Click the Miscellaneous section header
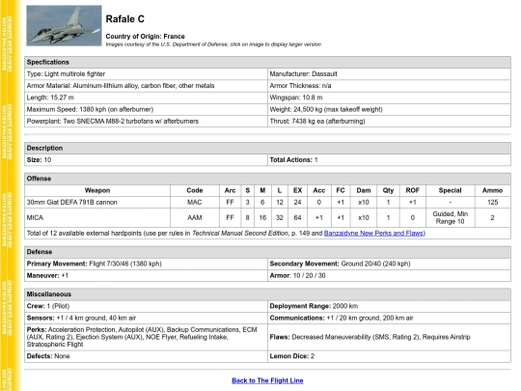Viewport: 521px width, 391px height. [267, 294]
